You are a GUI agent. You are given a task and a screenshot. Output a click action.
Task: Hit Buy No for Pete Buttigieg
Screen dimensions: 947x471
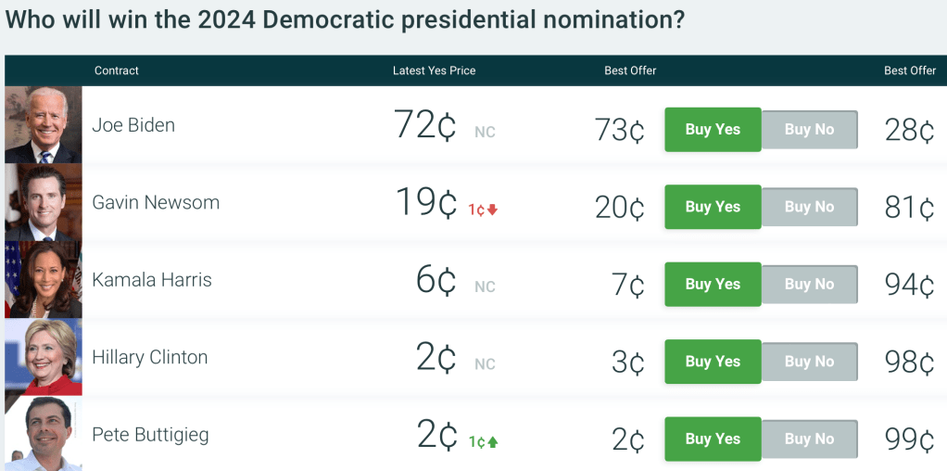click(x=809, y=439)
